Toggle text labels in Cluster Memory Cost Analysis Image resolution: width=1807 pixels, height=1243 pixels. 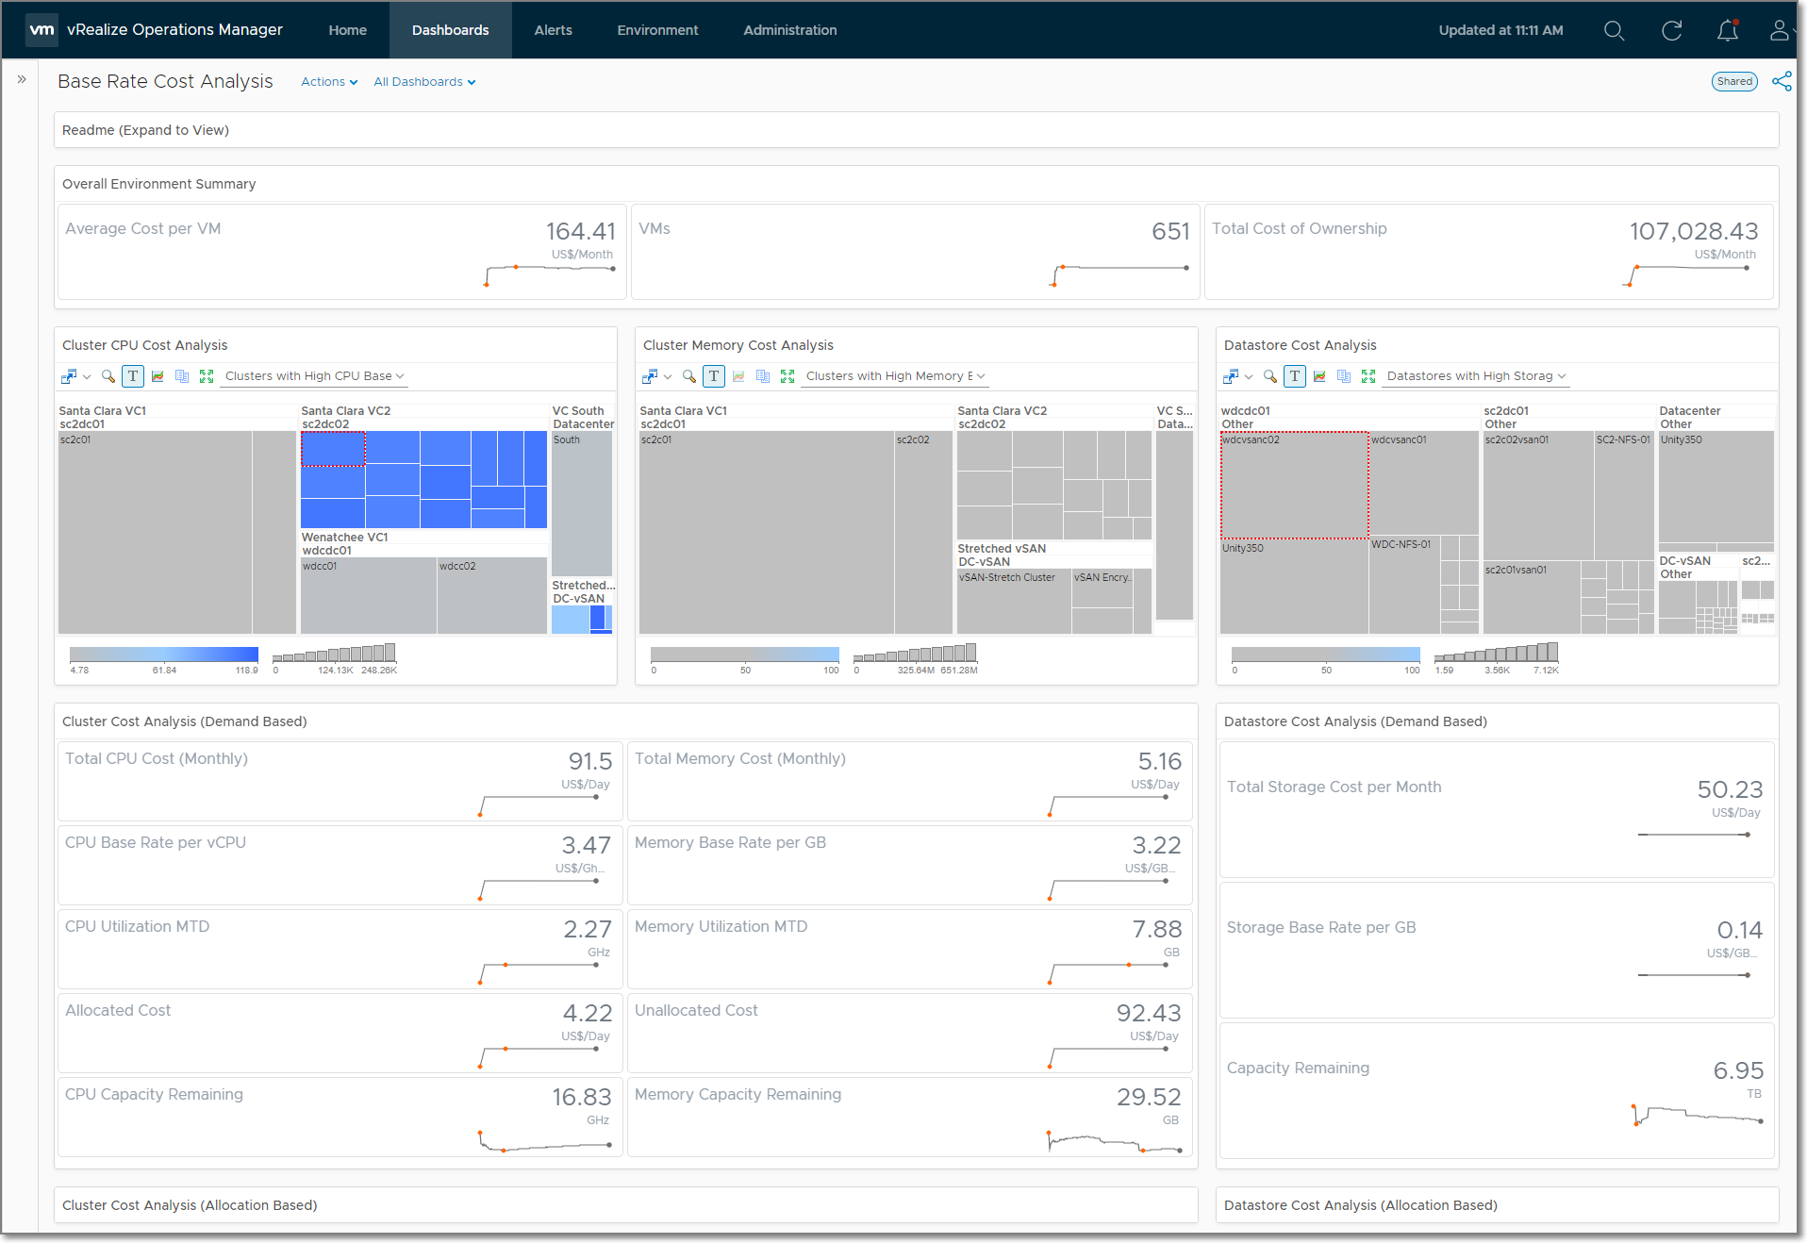tap(714, 376)
